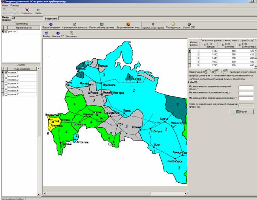This screenshot has height=200, width=257.
Task: Uncheck the участок 1 checkbox
Action: 6,32
